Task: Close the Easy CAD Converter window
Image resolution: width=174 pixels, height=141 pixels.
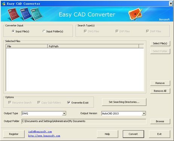Action: [171, 4]
